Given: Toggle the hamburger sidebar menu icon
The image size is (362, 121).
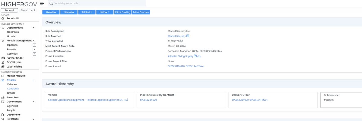Looking at the screenshot, I should point(42,3).
